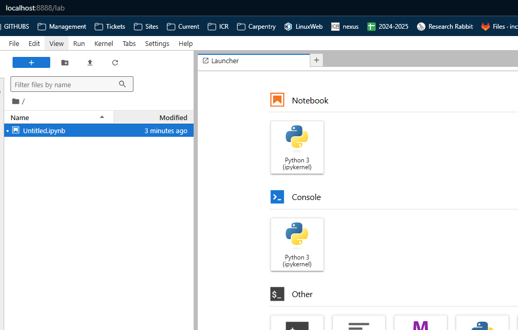Viewport: 518px width, 330px height.
Task: Click the root folder icon in breadcrumb
Action: click(16, 101)
